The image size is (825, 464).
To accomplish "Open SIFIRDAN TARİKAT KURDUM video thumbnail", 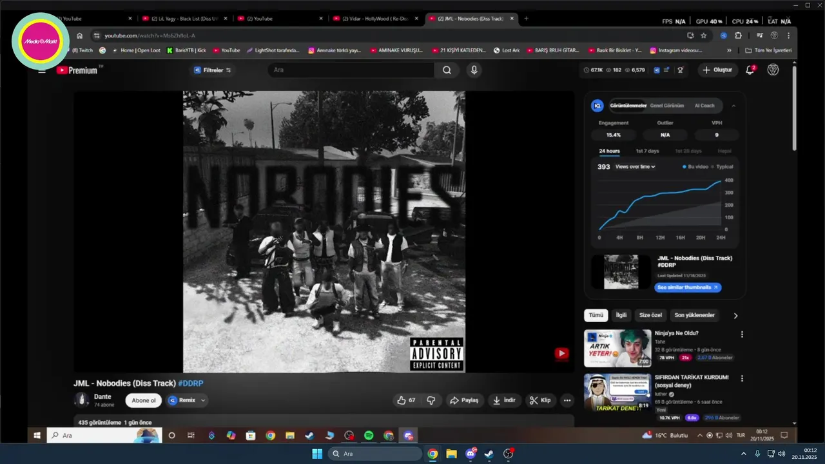I will [617, 392].
